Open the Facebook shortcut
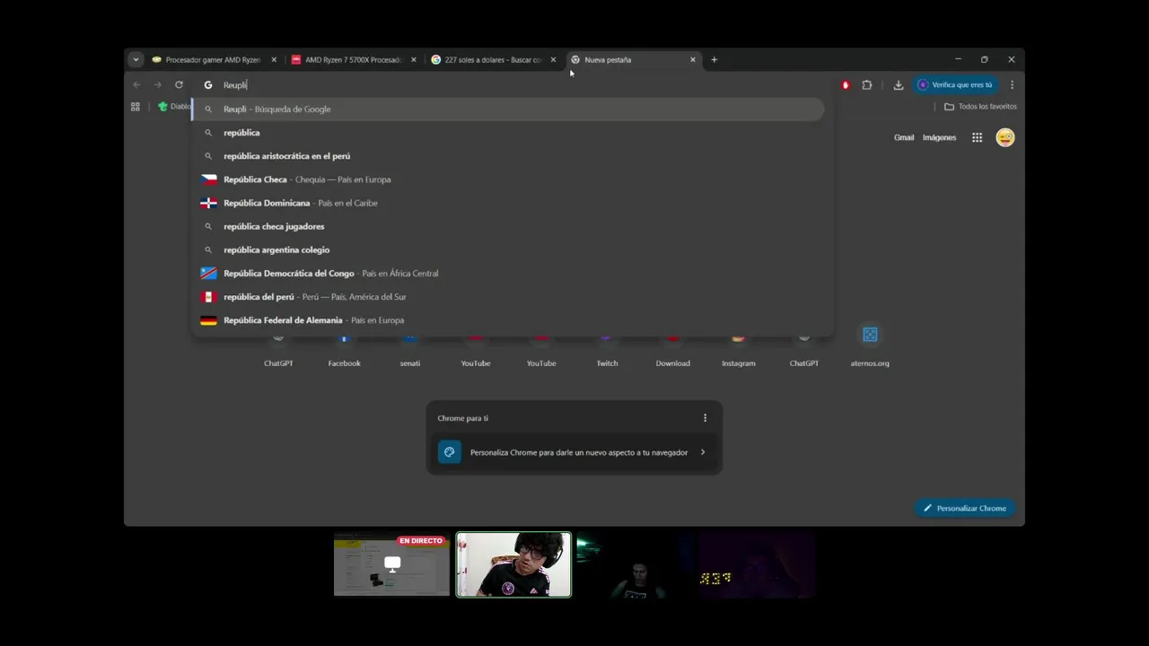The width and height of the screenshot is (1149, 646). tap(344, 350)
